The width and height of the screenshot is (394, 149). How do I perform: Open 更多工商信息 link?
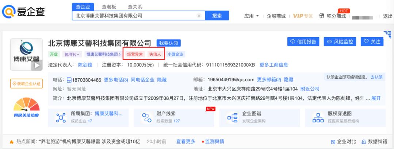pos(274,65)
